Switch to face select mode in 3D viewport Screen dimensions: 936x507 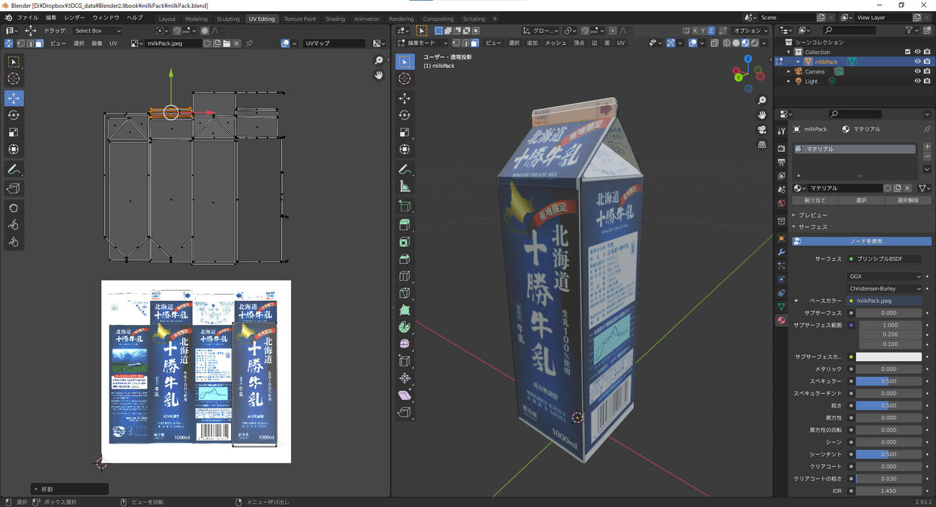pos(475,43)
